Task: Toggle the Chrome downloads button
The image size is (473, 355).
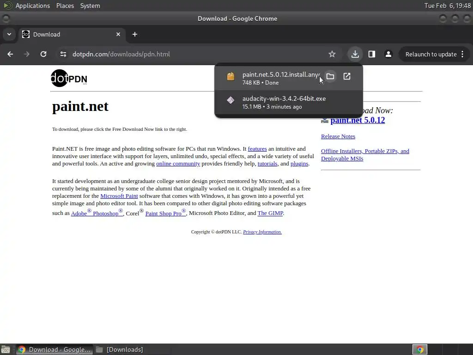Action: [x=355, y=54]
